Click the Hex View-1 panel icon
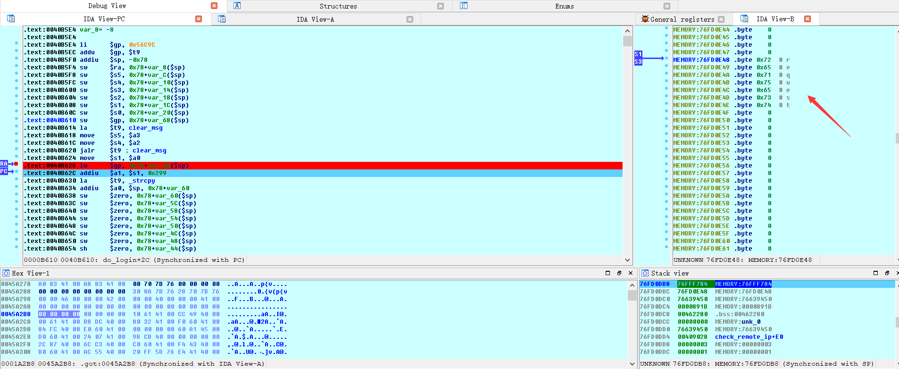 [x=6, y=273]
